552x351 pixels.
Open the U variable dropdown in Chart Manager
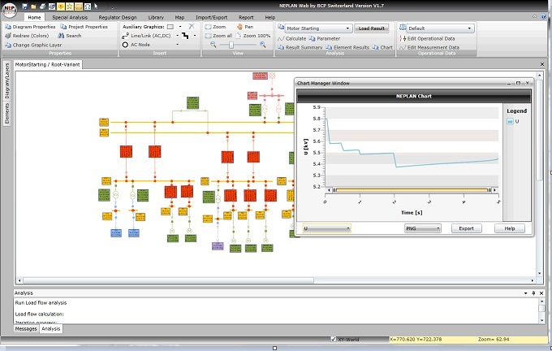[x=326, y=228]
